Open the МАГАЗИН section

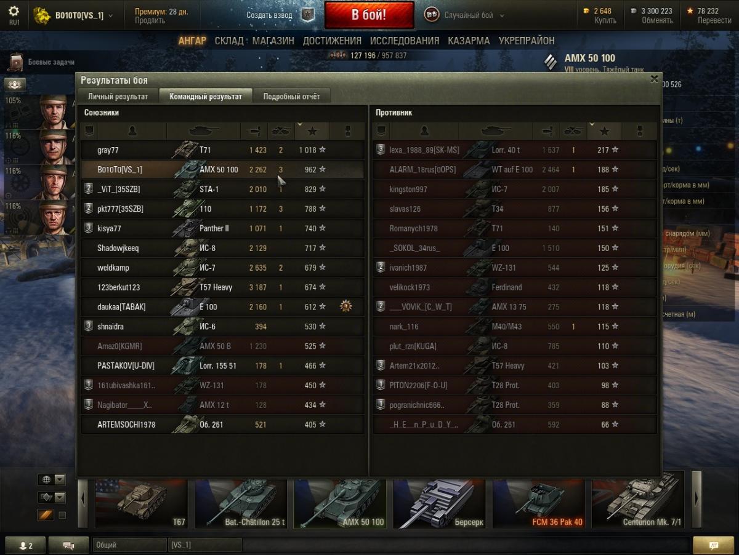[273, 41]
